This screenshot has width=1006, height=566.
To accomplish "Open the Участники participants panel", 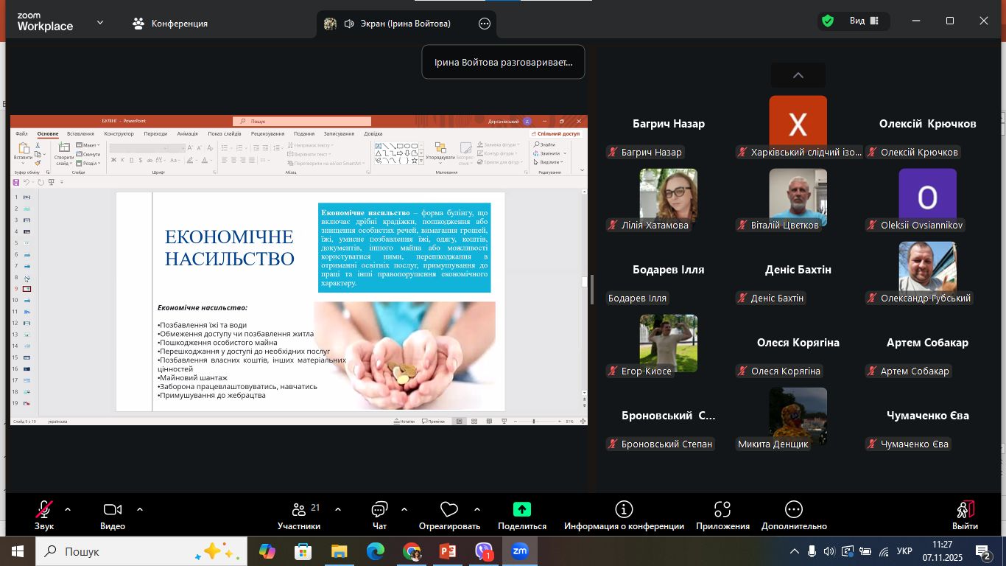I will point(299,514).
